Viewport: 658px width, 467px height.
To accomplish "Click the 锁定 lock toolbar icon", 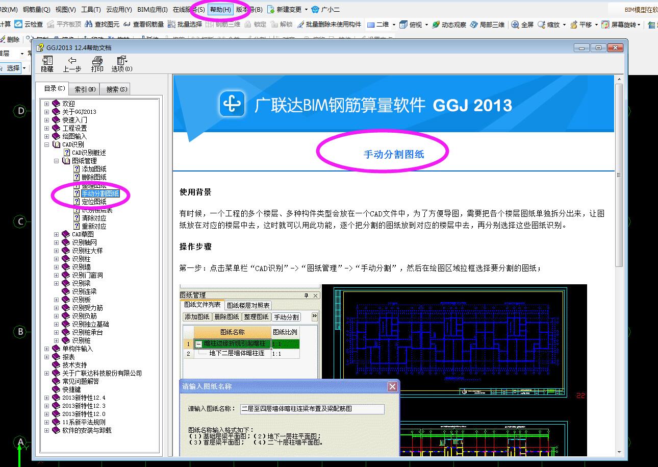I will tap(248, 24).
